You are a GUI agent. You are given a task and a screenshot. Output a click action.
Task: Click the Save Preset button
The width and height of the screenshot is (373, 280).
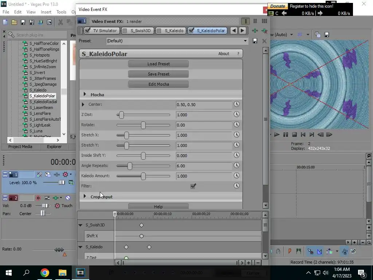pyautogui.click(x=158, y=74)
